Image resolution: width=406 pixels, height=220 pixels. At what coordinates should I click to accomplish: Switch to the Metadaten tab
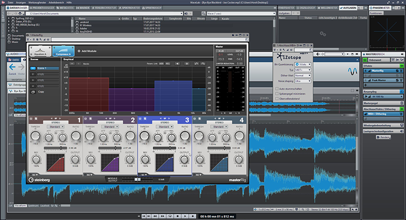click(65, 8)
